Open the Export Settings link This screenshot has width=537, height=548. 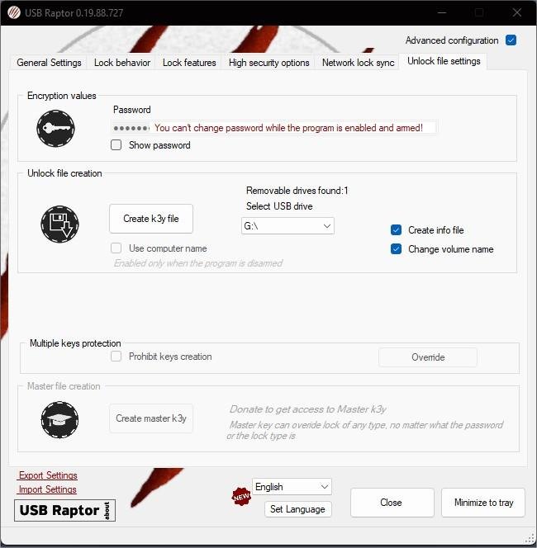point(48,475)
